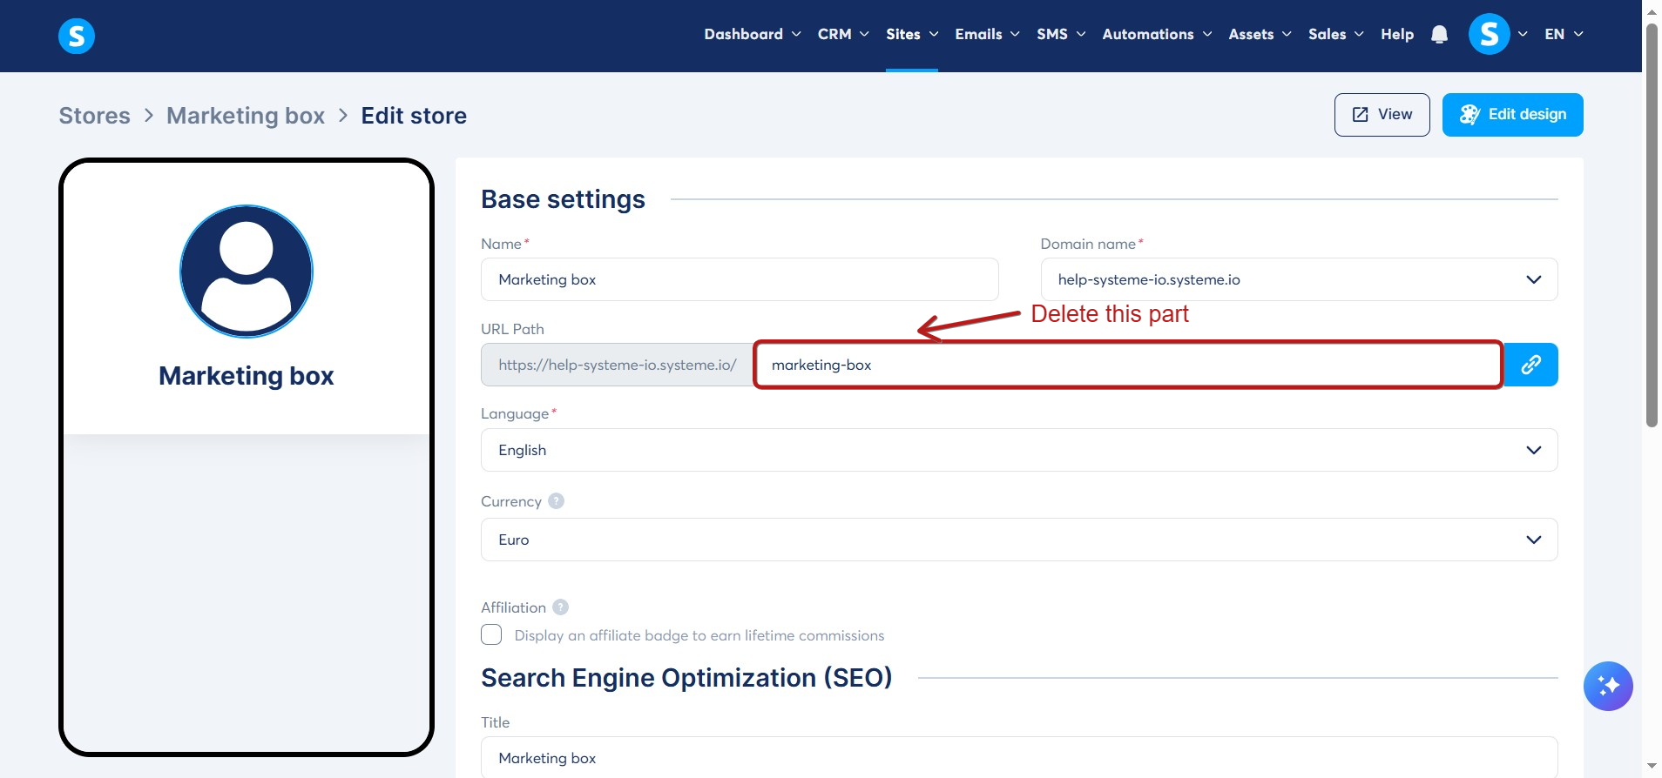This screenshot has height=778, width=1662.
Task: Open the Emails menu
Action: tap(987, 35)
